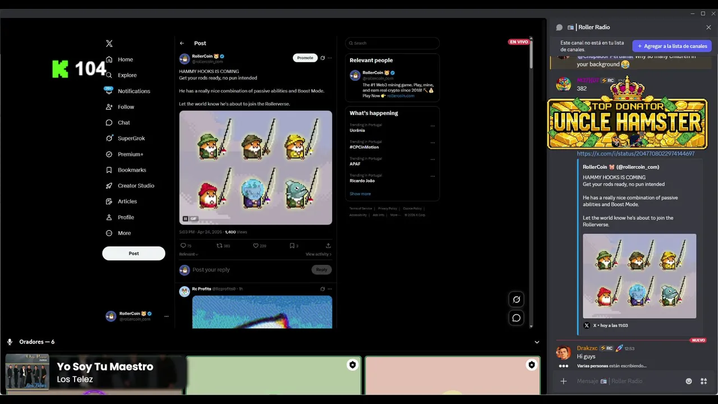718x404 pixels.
Task: Click the Post your reply field
Action: click(x=250, y=270)
